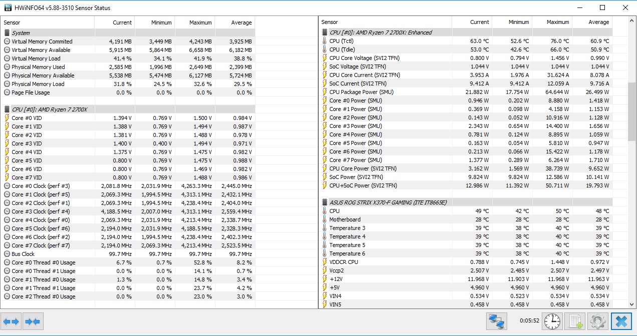
Task: Click the left panel Current column header
Action: [x=122, y=22]
